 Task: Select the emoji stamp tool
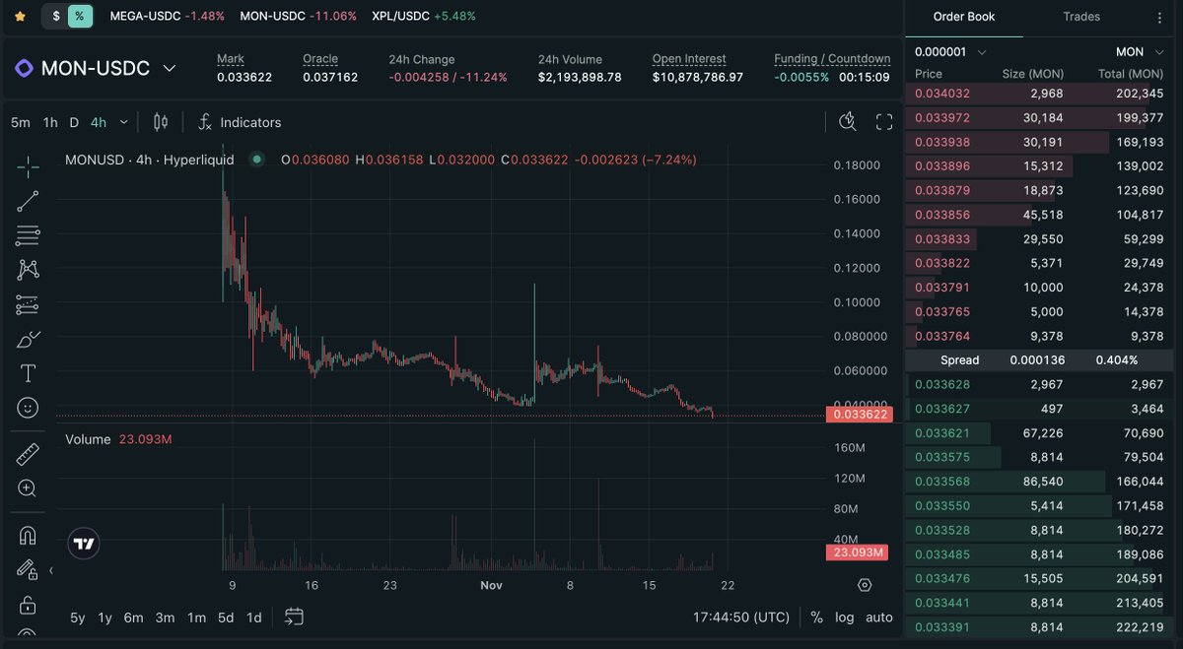pyautogui.click(x=27, y=408)
